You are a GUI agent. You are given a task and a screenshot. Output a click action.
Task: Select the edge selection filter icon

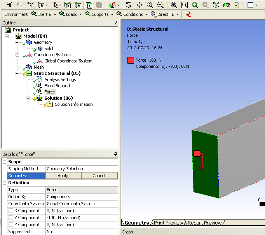78,5
